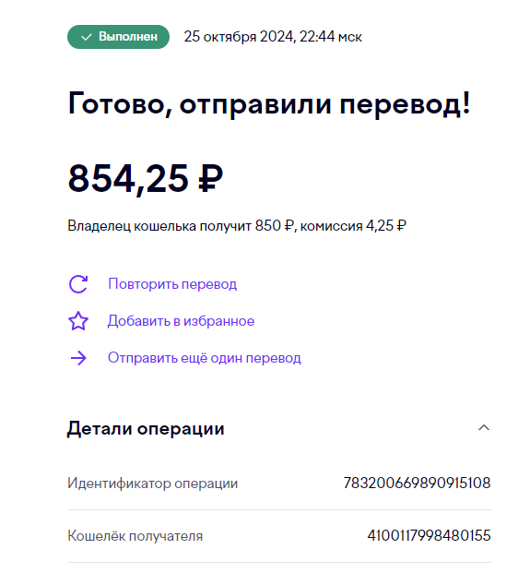Click the date 25 октября 2024 timestamp
The height and width of the screenshot is (573, 530).
[273, 37]
